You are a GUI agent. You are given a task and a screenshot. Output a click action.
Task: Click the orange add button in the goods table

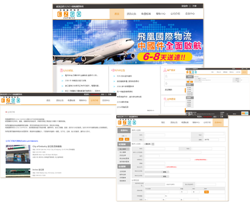(x=206, y=192)
